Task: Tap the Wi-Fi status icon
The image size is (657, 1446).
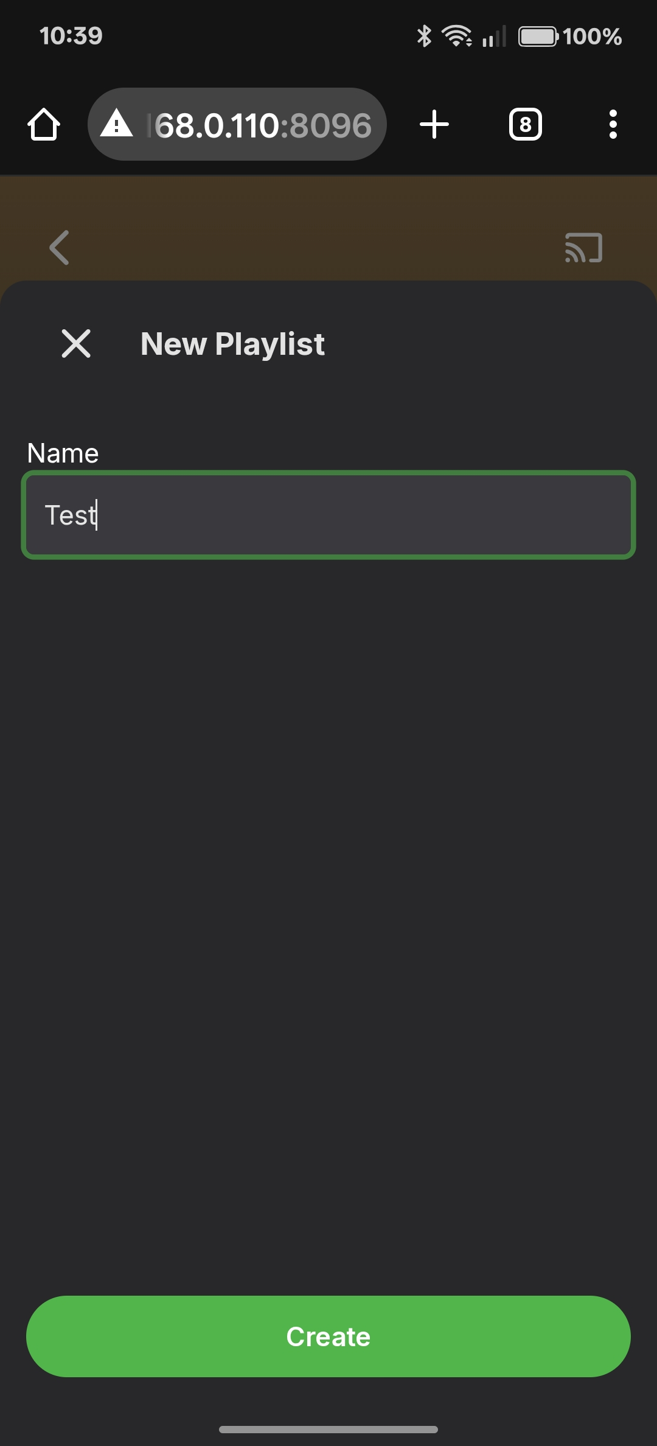Action: (457, 36)
